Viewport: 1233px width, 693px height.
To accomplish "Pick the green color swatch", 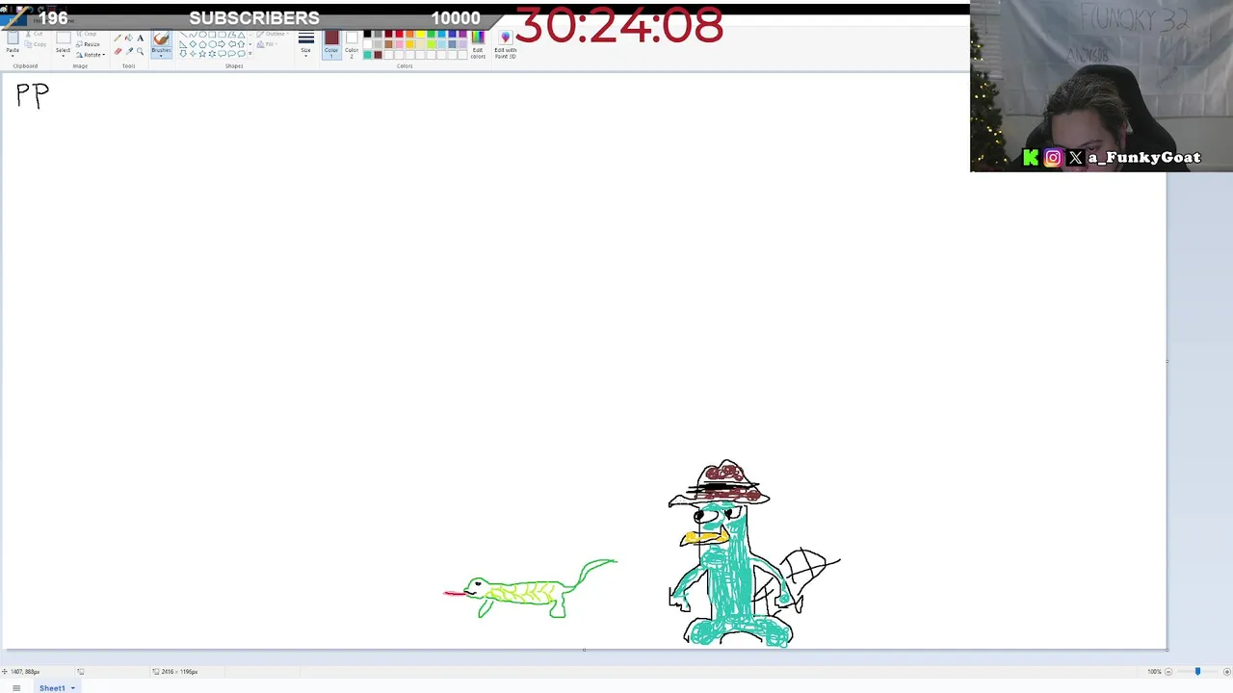I will [431, 35].
